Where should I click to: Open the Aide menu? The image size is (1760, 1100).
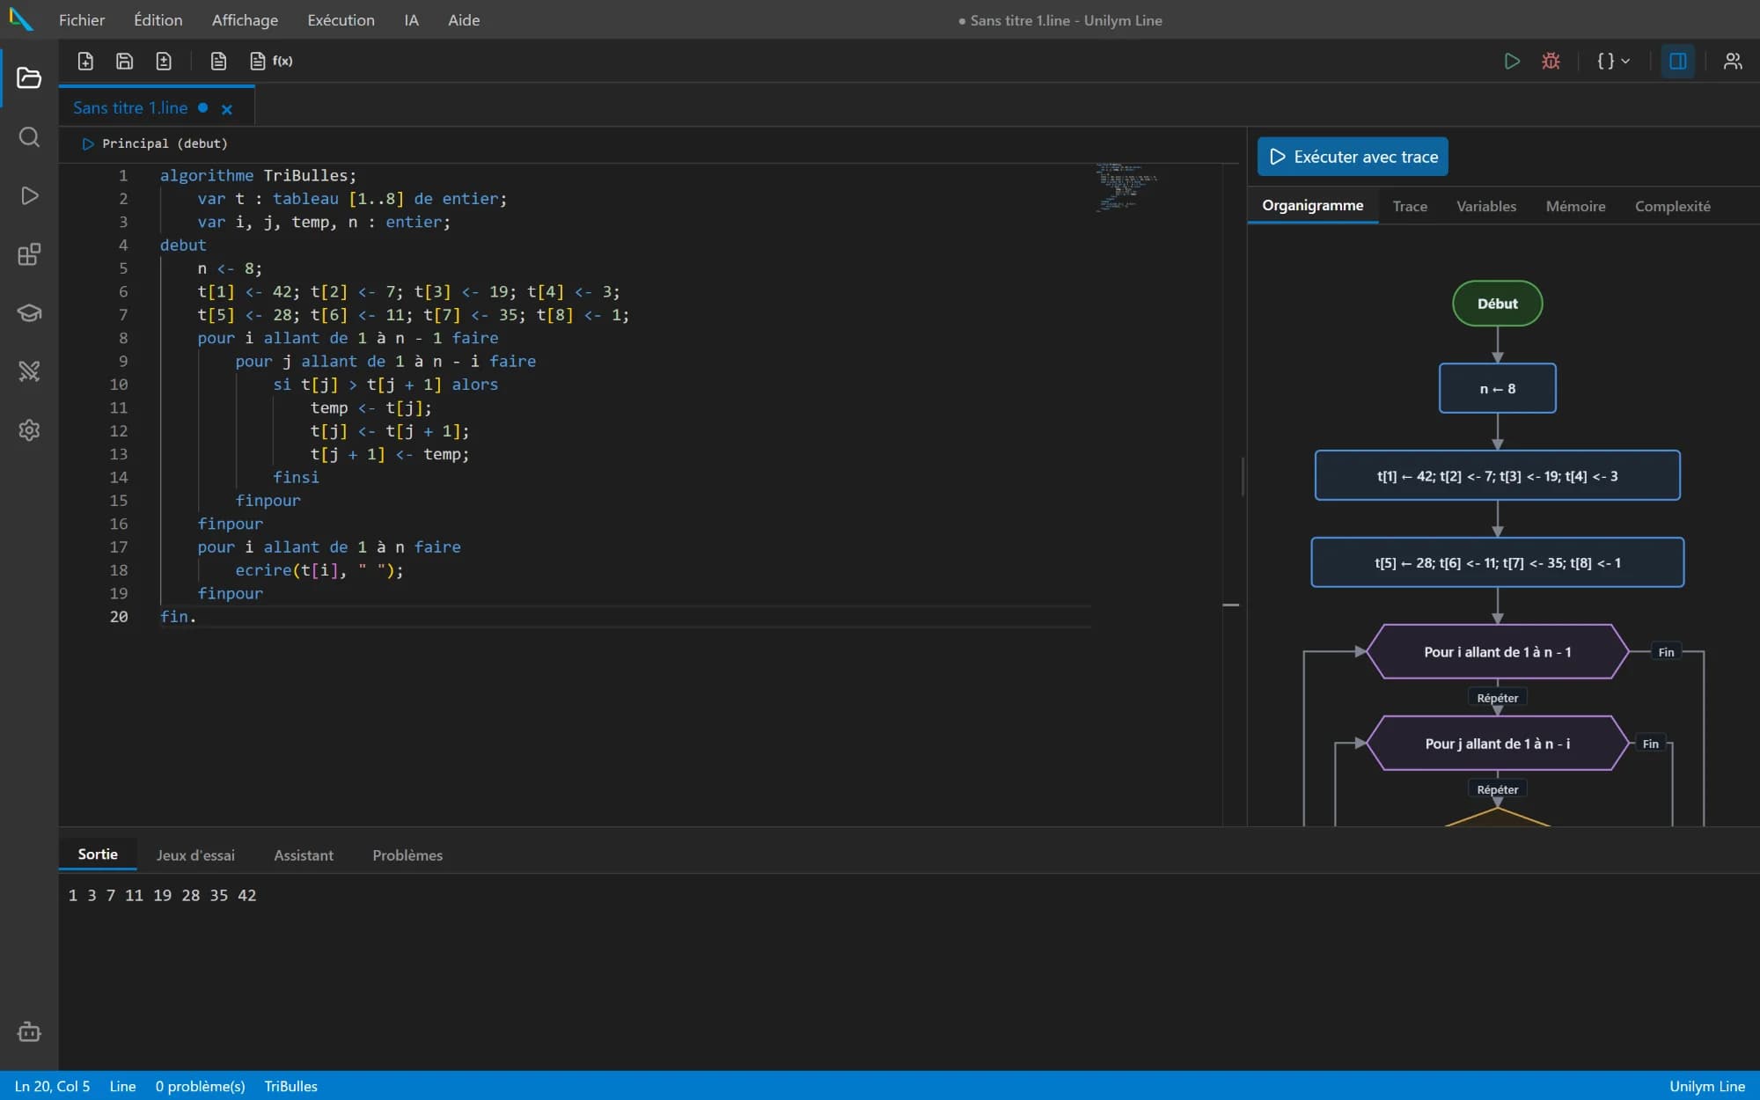[x=464, y=19]
